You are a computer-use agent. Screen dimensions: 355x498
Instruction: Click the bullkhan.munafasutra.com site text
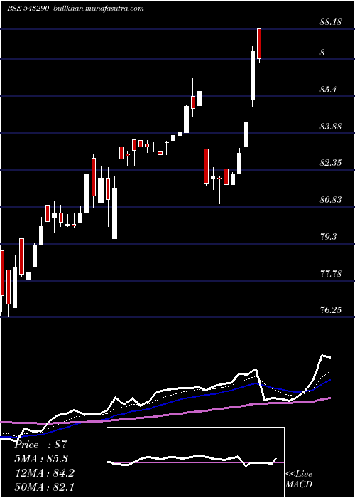(x=99, y=9)
